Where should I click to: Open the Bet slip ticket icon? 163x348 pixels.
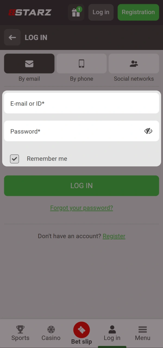click(x=81, y=330)
